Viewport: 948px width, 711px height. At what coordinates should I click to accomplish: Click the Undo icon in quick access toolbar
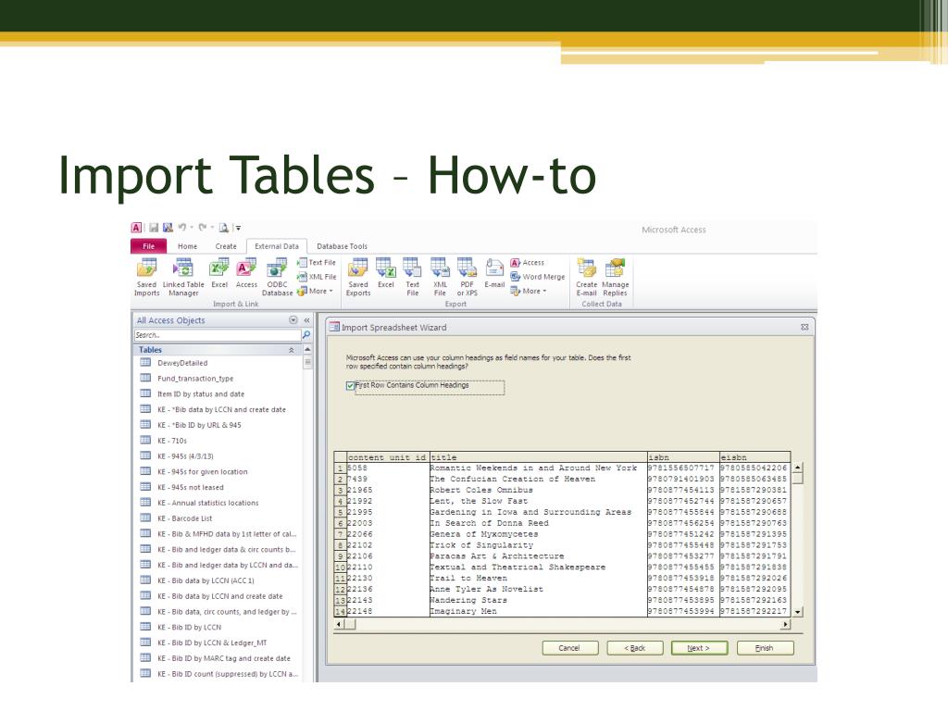click(182, 228)
